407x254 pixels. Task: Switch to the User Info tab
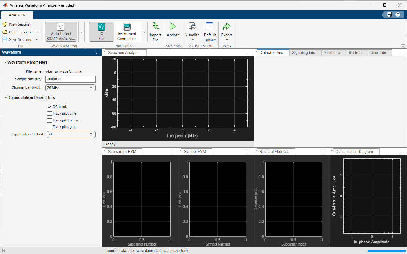point(378,53)
